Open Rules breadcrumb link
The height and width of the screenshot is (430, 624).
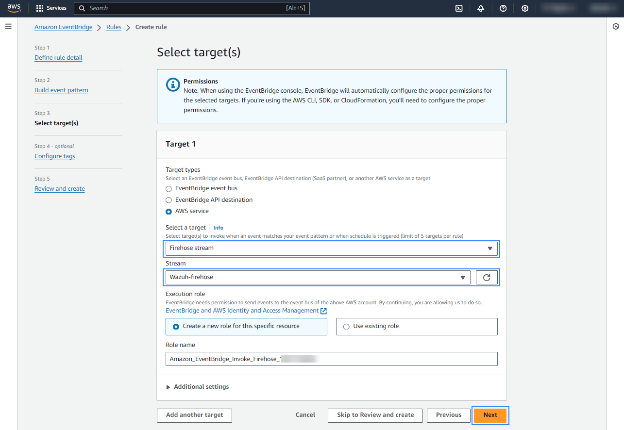(114, 27)
